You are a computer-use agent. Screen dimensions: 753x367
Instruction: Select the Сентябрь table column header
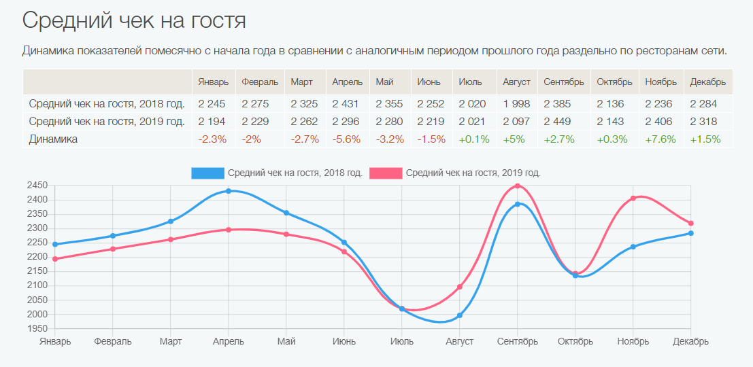coord(564,82)
